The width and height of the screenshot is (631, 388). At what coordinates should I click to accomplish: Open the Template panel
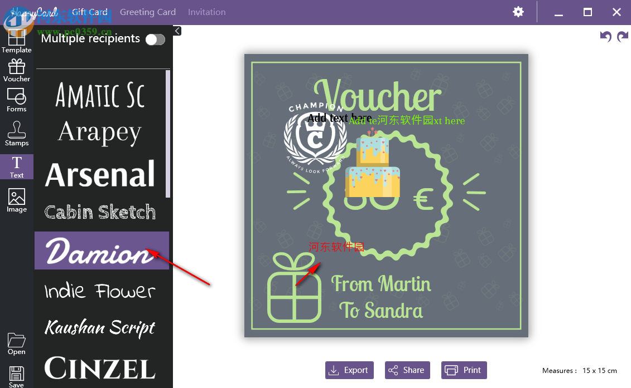click(x=17, y=41)
